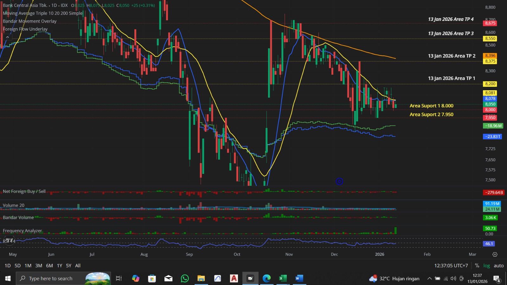This screenshot has width=507, height=285.
Task: Open File Explorer from the taskbar
Action: [201, 278]
